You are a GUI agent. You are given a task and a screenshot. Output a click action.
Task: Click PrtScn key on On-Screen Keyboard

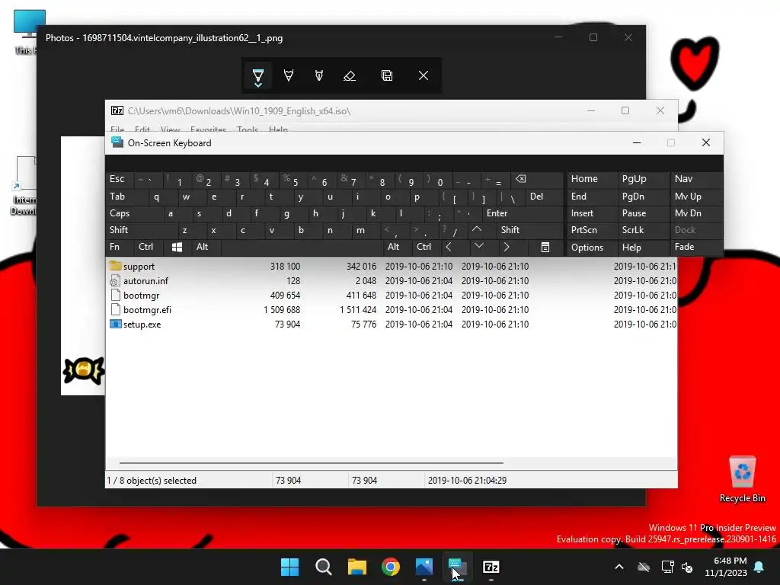[x=591, y=230]
